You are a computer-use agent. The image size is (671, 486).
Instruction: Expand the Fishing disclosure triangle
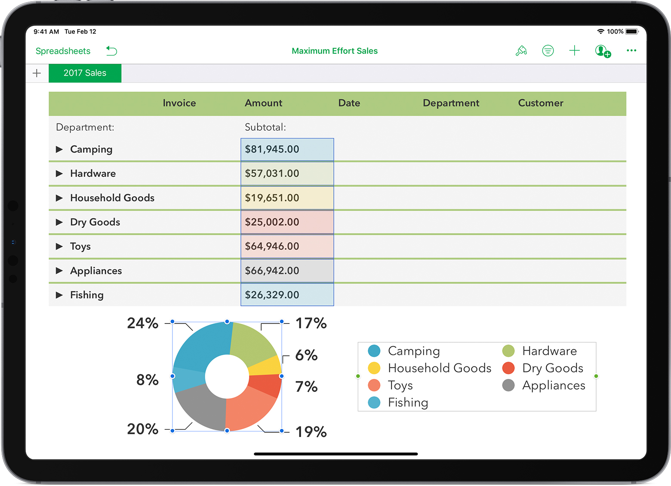(x=59, y=295)
